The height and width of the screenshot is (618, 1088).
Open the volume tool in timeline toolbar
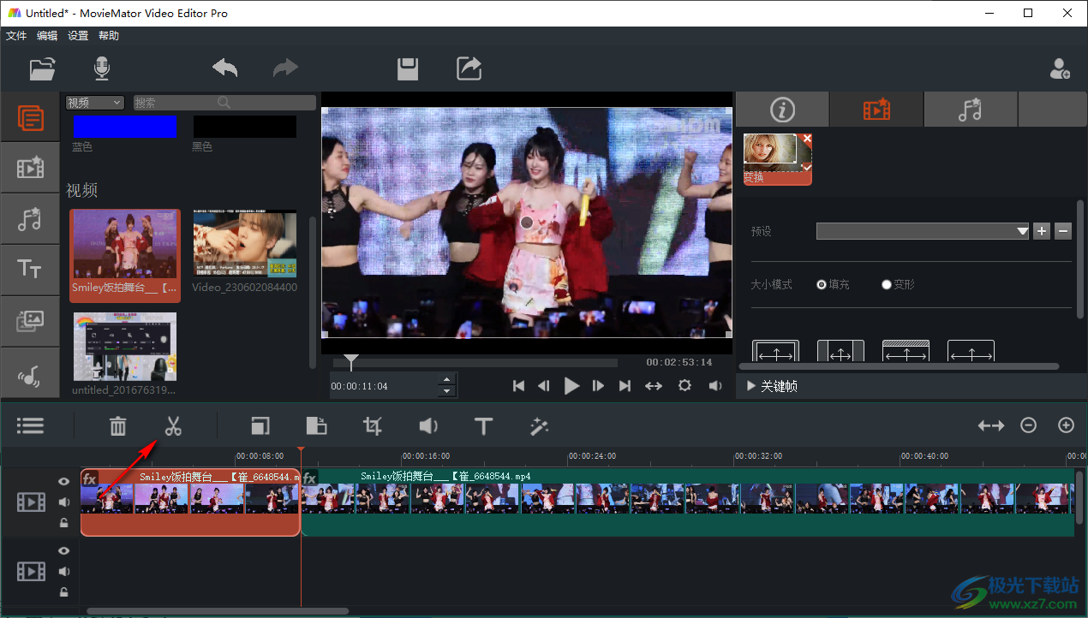pos(427,425)
